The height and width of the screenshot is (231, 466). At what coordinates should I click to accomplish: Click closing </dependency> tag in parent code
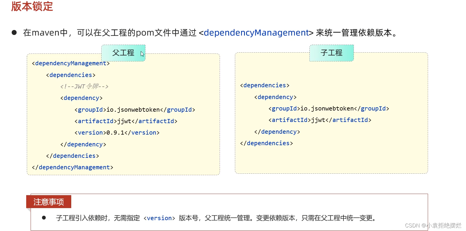point(83,144)
